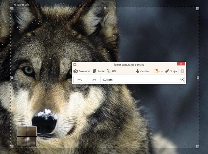Screen dimensions: 208x154
Task: Expand the Custom size dropdown arrow
Action: (x=182, y=80)
